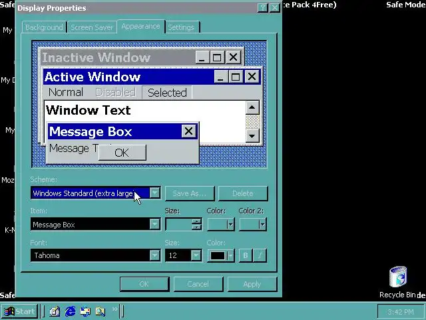Click the Normal menu item in preview
This screenshot has height=320, width=426.
pyautogui.click(x=66, y=92)
